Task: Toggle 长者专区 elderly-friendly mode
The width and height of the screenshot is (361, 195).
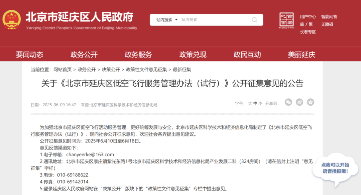Action: [308, 32]
